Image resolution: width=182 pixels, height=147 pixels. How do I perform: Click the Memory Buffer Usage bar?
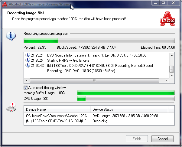click(126, 93)
